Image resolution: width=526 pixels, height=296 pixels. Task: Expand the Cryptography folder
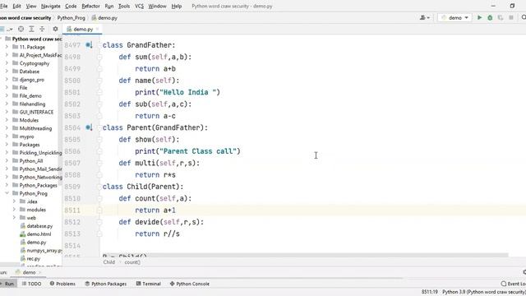(x=7, y=63)
